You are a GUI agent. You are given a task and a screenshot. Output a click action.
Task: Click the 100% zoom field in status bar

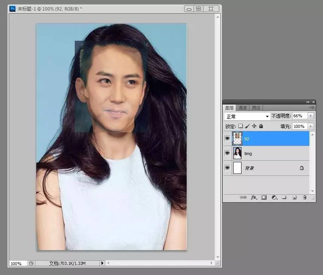(16, 264)
